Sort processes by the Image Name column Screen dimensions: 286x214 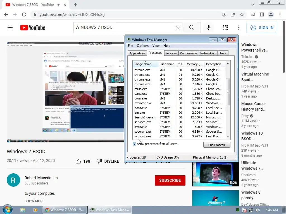145,64
